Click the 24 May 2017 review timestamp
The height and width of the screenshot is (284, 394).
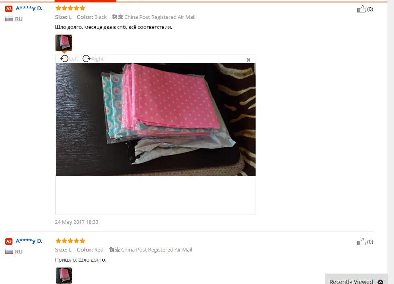[x=77, y=222]
